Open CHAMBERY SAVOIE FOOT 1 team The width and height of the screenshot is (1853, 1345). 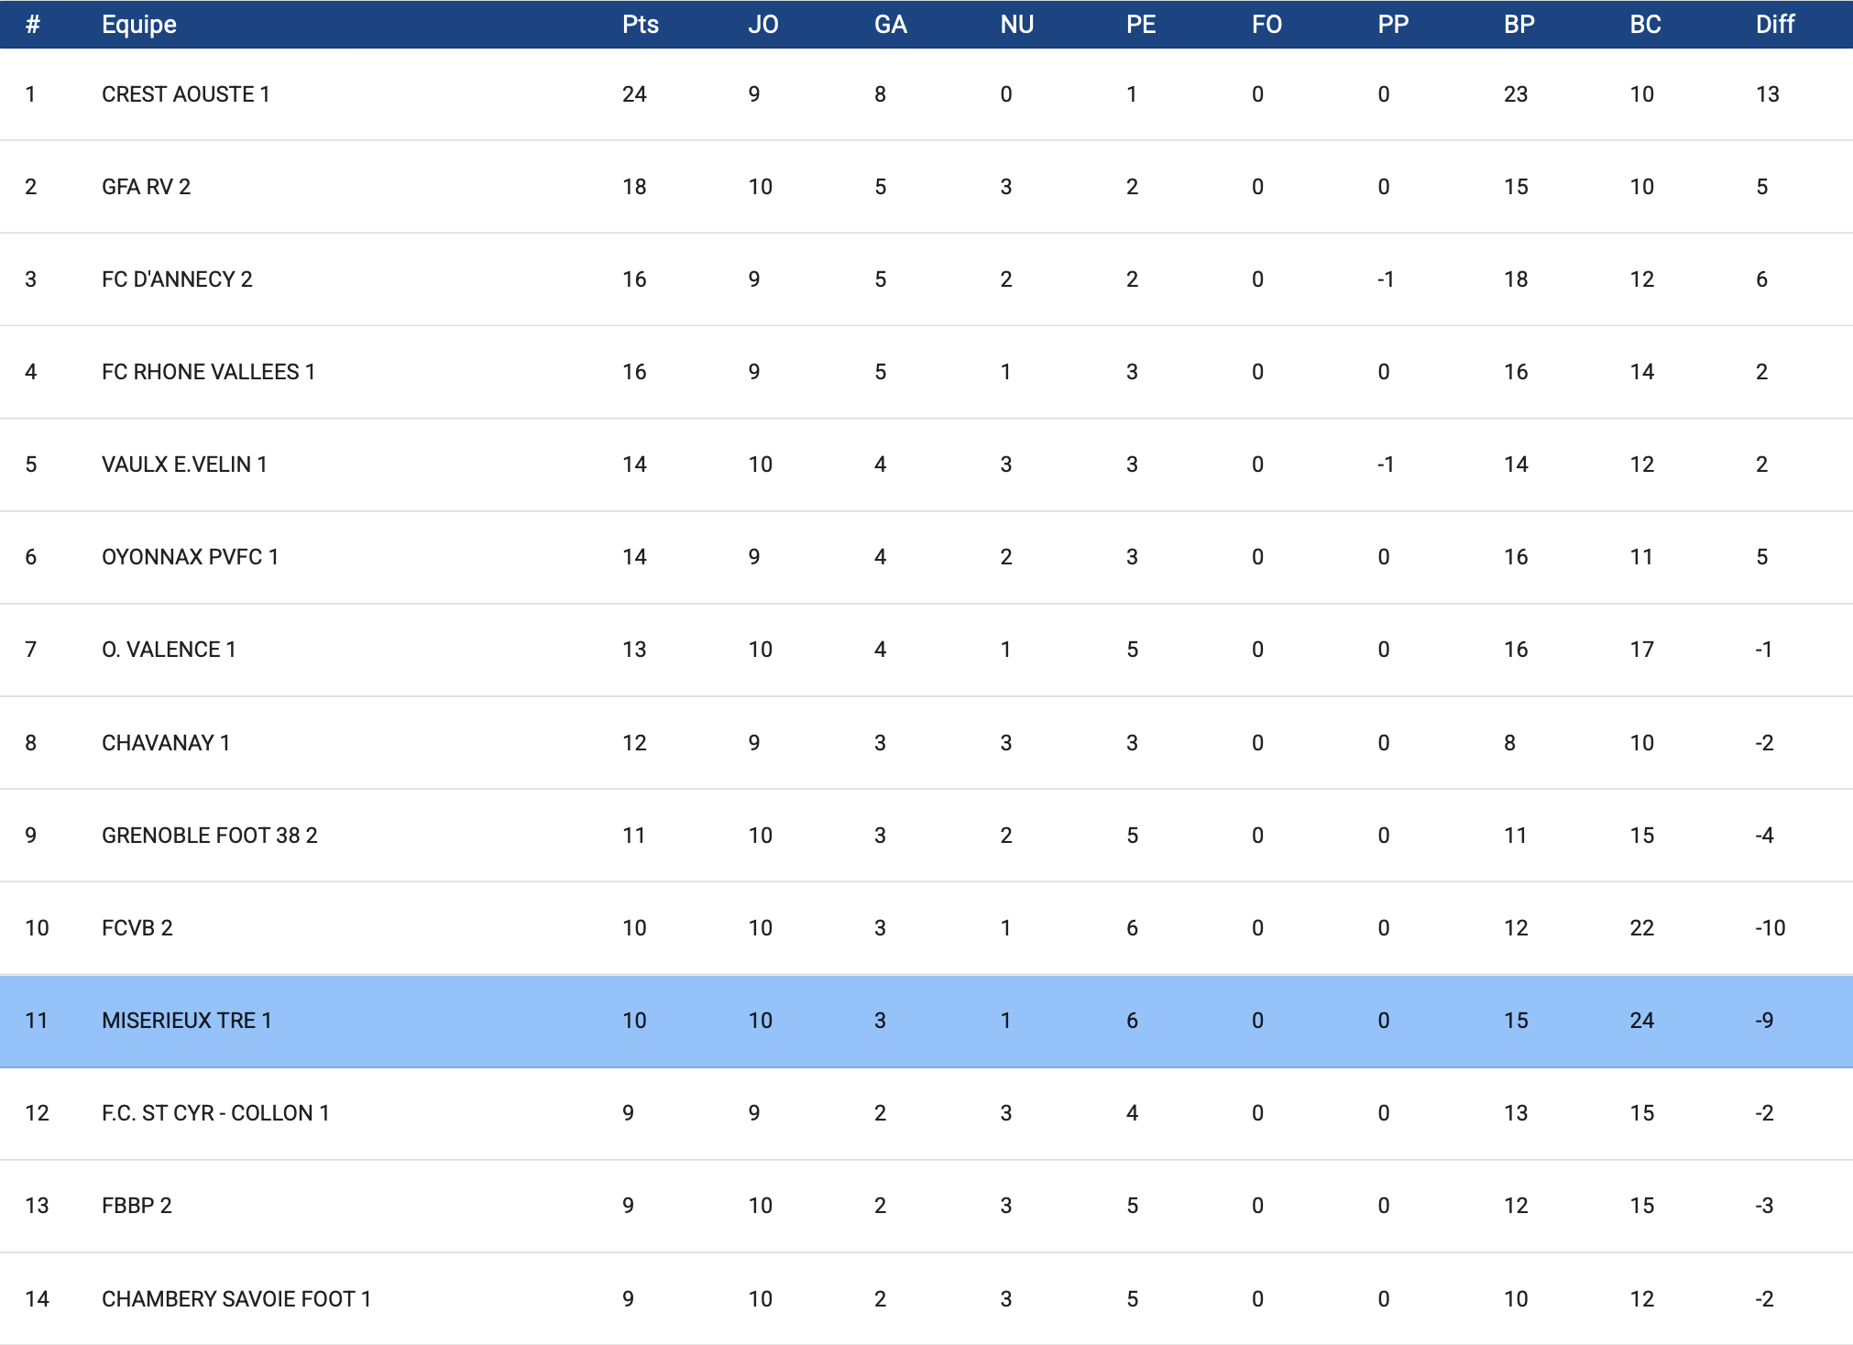[x=236, y=1299]
